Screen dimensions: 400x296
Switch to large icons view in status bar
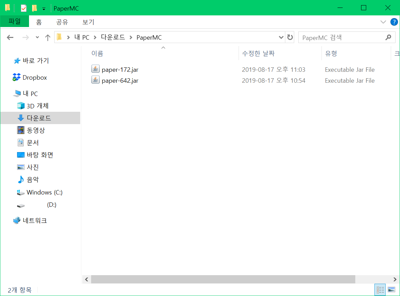391,290
